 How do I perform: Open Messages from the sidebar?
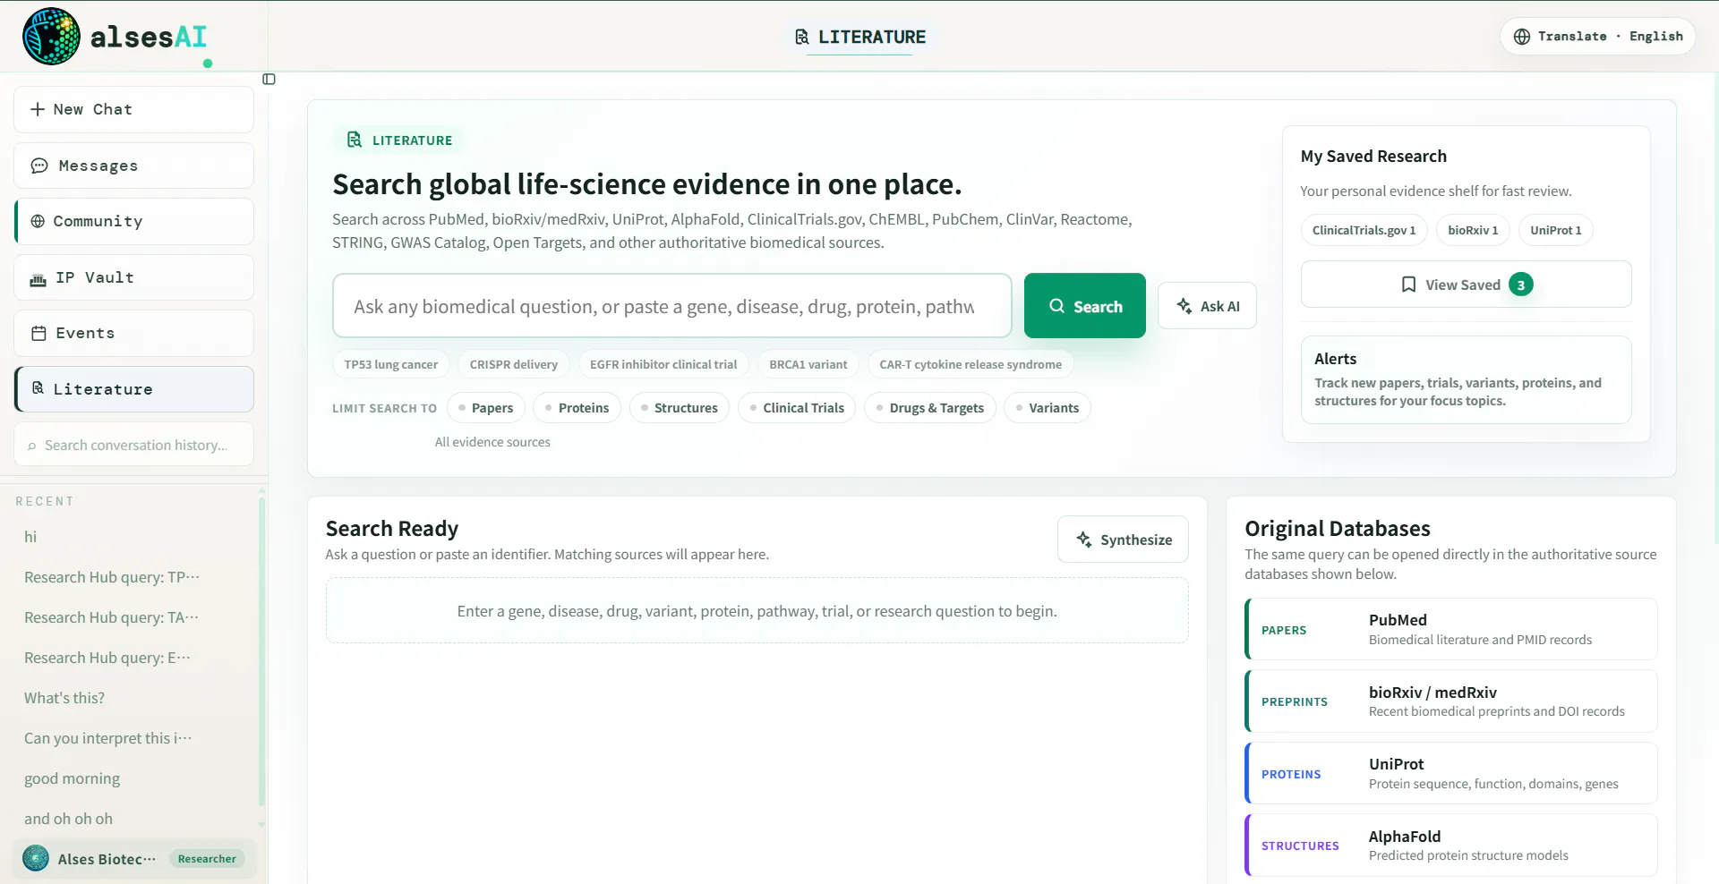134,166
